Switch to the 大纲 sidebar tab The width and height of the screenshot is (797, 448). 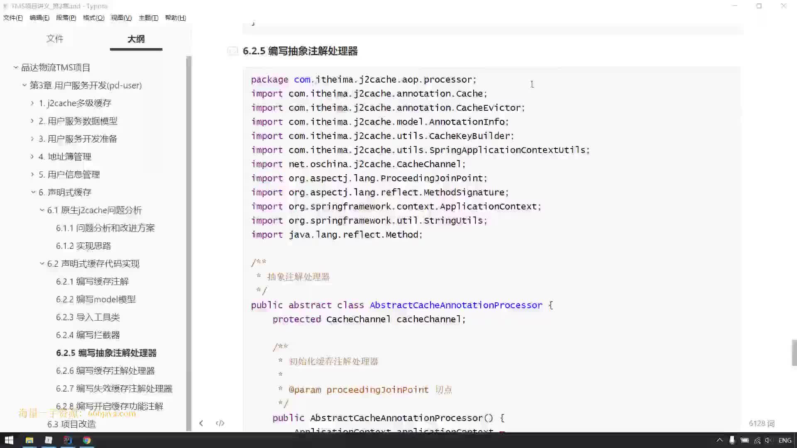[136, 39]
